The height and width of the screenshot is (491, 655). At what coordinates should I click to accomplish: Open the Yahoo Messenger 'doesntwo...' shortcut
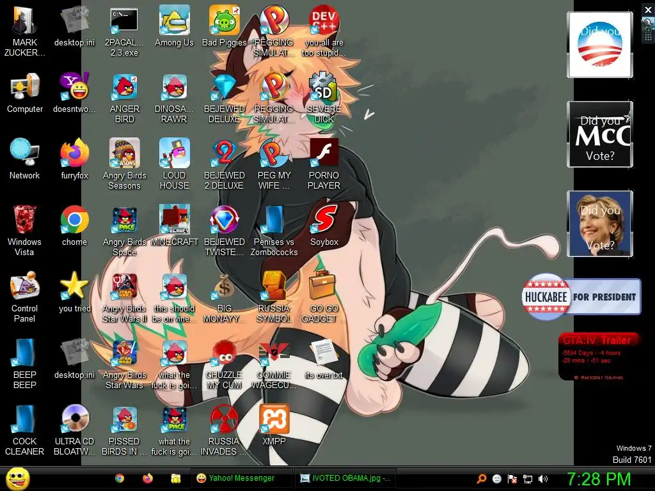click(74, 93)
